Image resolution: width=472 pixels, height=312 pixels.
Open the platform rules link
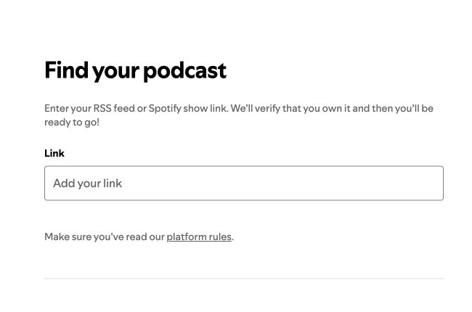[x=199, y=237]
